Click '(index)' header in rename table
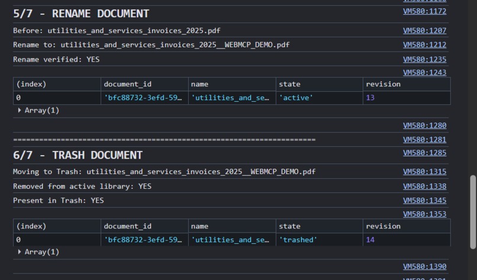 click(57, 84)
